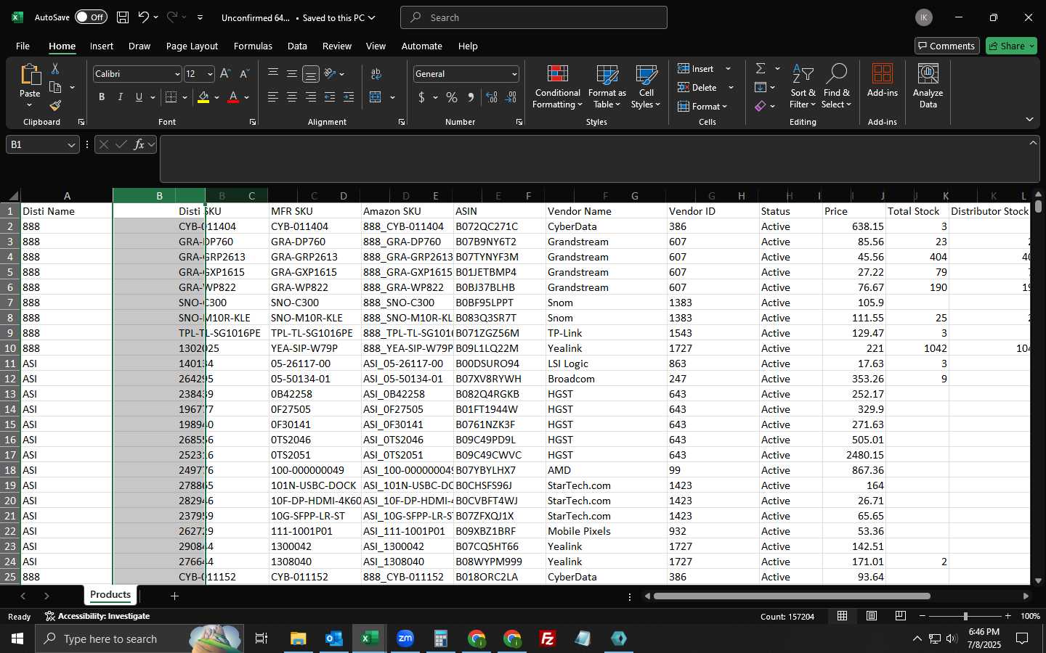The height and width of the screenshot is (653, 1046).
Task: Click the Increase Decimal icon
Action: 492,97
